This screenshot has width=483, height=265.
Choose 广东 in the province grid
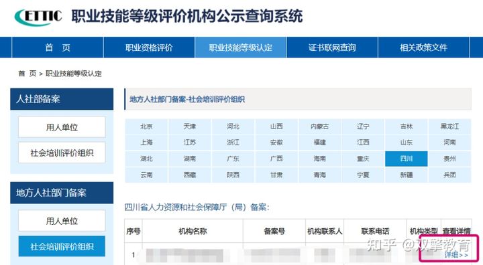(x=233, y=159)
